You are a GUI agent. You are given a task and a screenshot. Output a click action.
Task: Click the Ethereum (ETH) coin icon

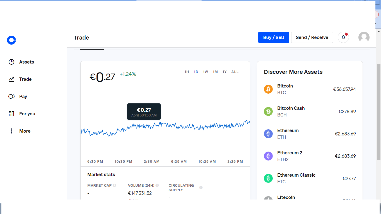268,134
